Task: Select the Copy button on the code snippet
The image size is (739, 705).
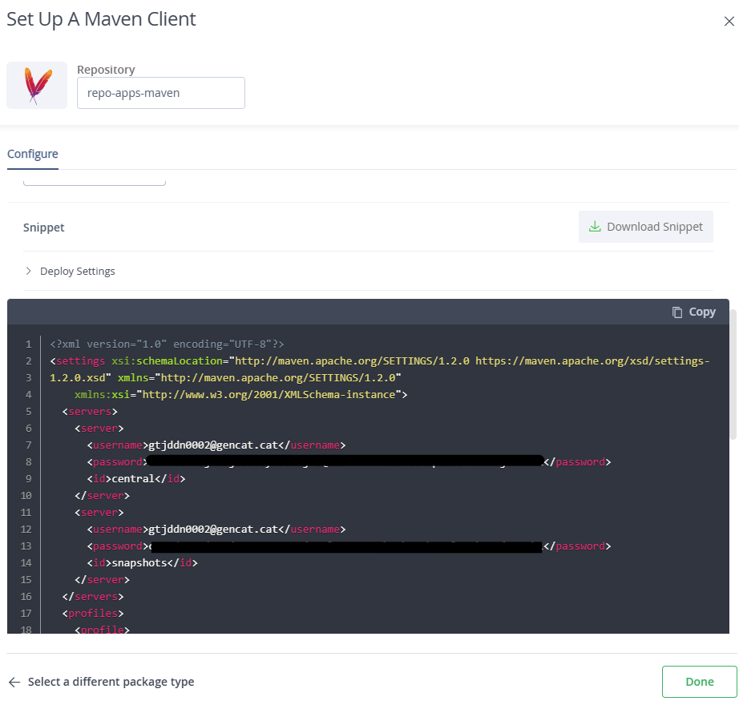Action: pyautogui.click(x=693, y=312)
